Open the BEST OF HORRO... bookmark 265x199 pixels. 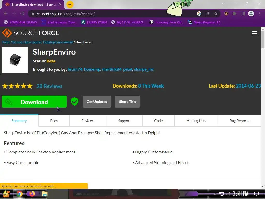128,22
